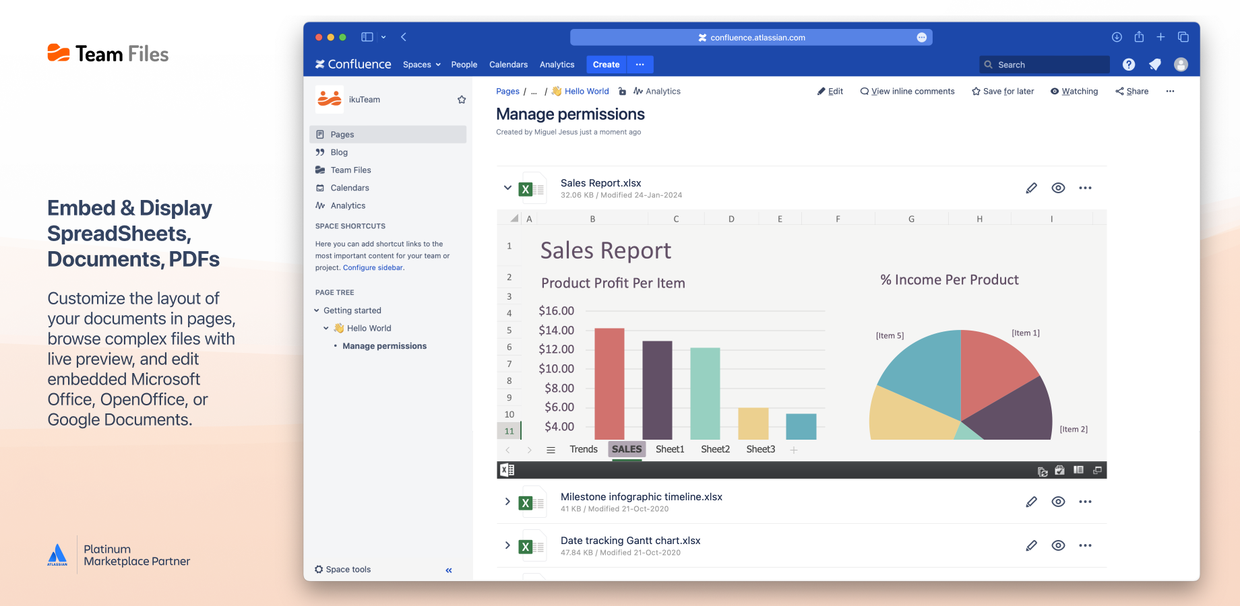
Task: Expand the Milestone infographic timeline.xlsx row
Action: [x=507, y=502]
